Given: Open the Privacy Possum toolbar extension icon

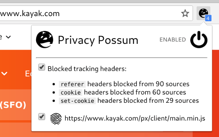Looking at the screenshot, I should click(203, 13).
